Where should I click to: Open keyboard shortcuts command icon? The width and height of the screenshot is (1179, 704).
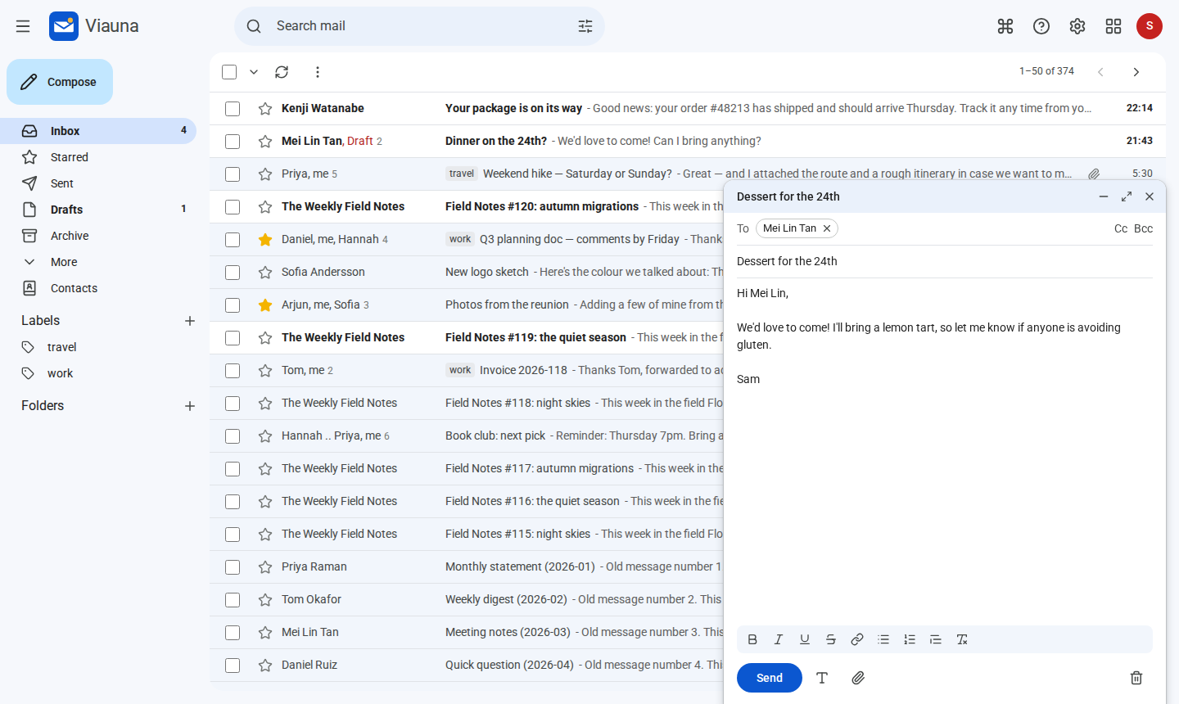point(1005,26)
